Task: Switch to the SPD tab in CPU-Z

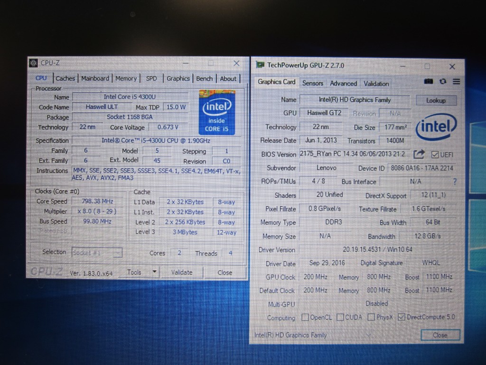Action: tap(151, 78)
